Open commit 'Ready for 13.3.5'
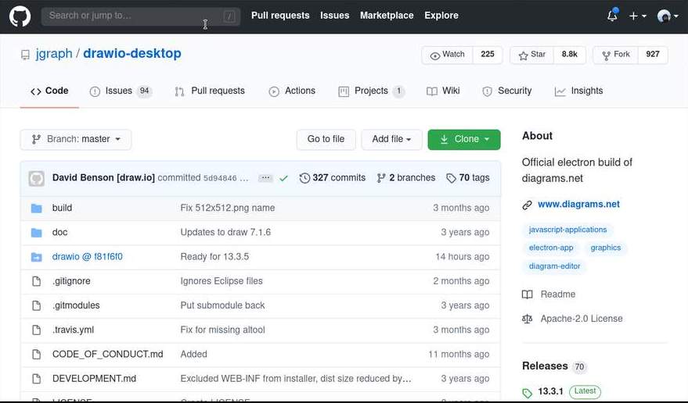 (214, 257)
